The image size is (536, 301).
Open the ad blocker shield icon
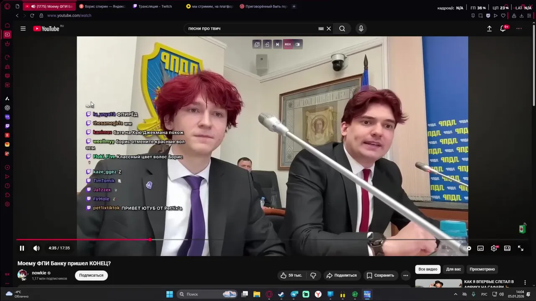point(488,15)
